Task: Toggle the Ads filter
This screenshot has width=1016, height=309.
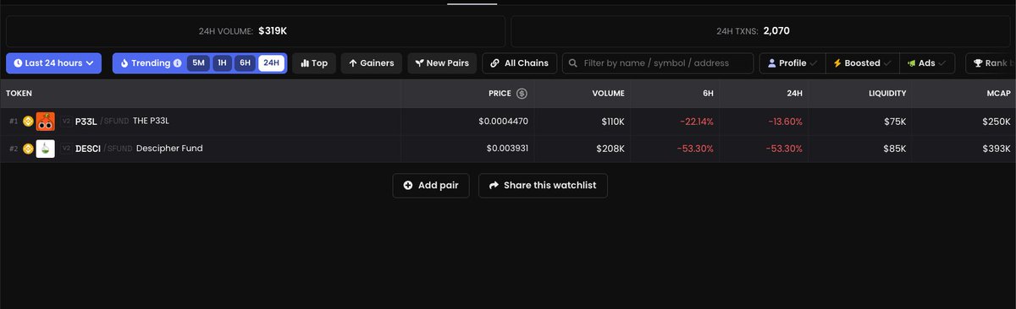Action: [927, 63]
